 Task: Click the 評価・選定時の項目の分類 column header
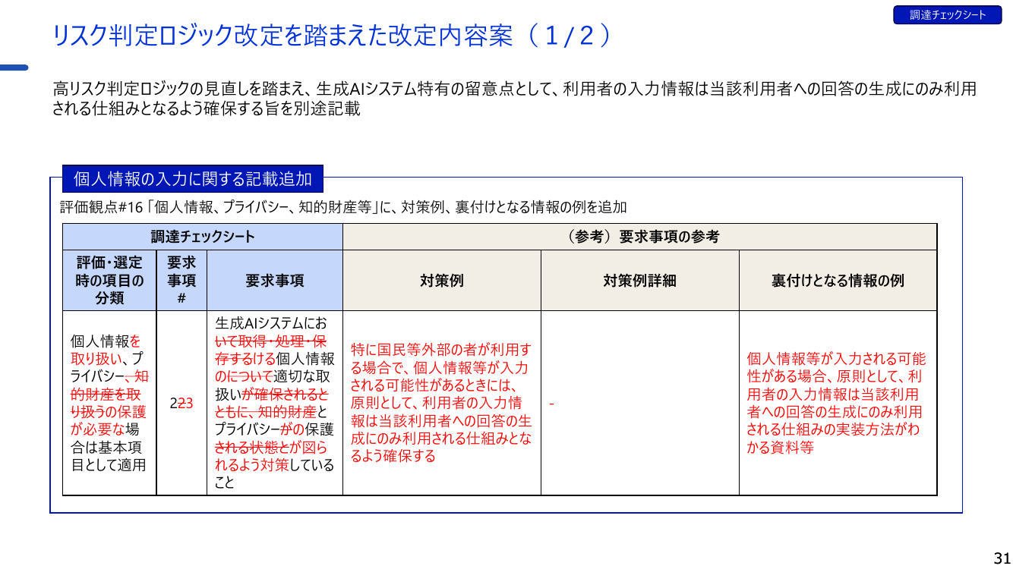[110, 281]
